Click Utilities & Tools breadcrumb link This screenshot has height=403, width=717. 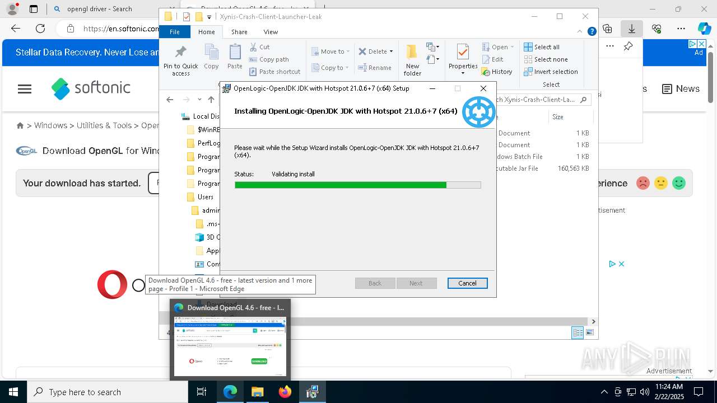pyautogui.click(x=104, y=125)
